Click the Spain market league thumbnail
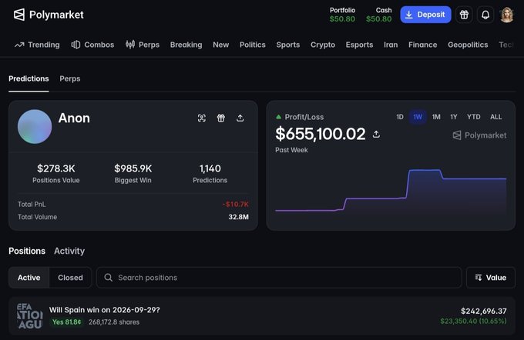The height and width of the screenshot is (340, 524). coord(30,315)
